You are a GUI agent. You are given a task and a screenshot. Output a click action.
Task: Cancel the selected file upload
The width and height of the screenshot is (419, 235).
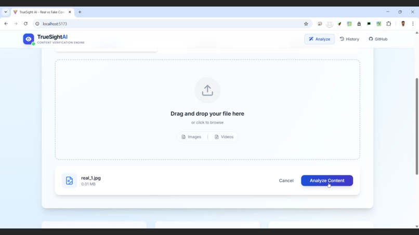pos(286,181)
